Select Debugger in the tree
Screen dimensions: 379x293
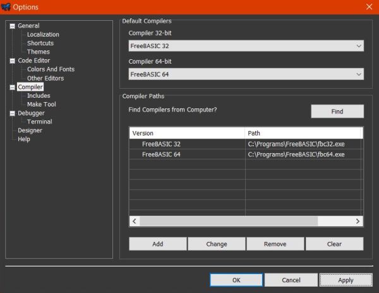pyautogui.click(x=31, y=113)
